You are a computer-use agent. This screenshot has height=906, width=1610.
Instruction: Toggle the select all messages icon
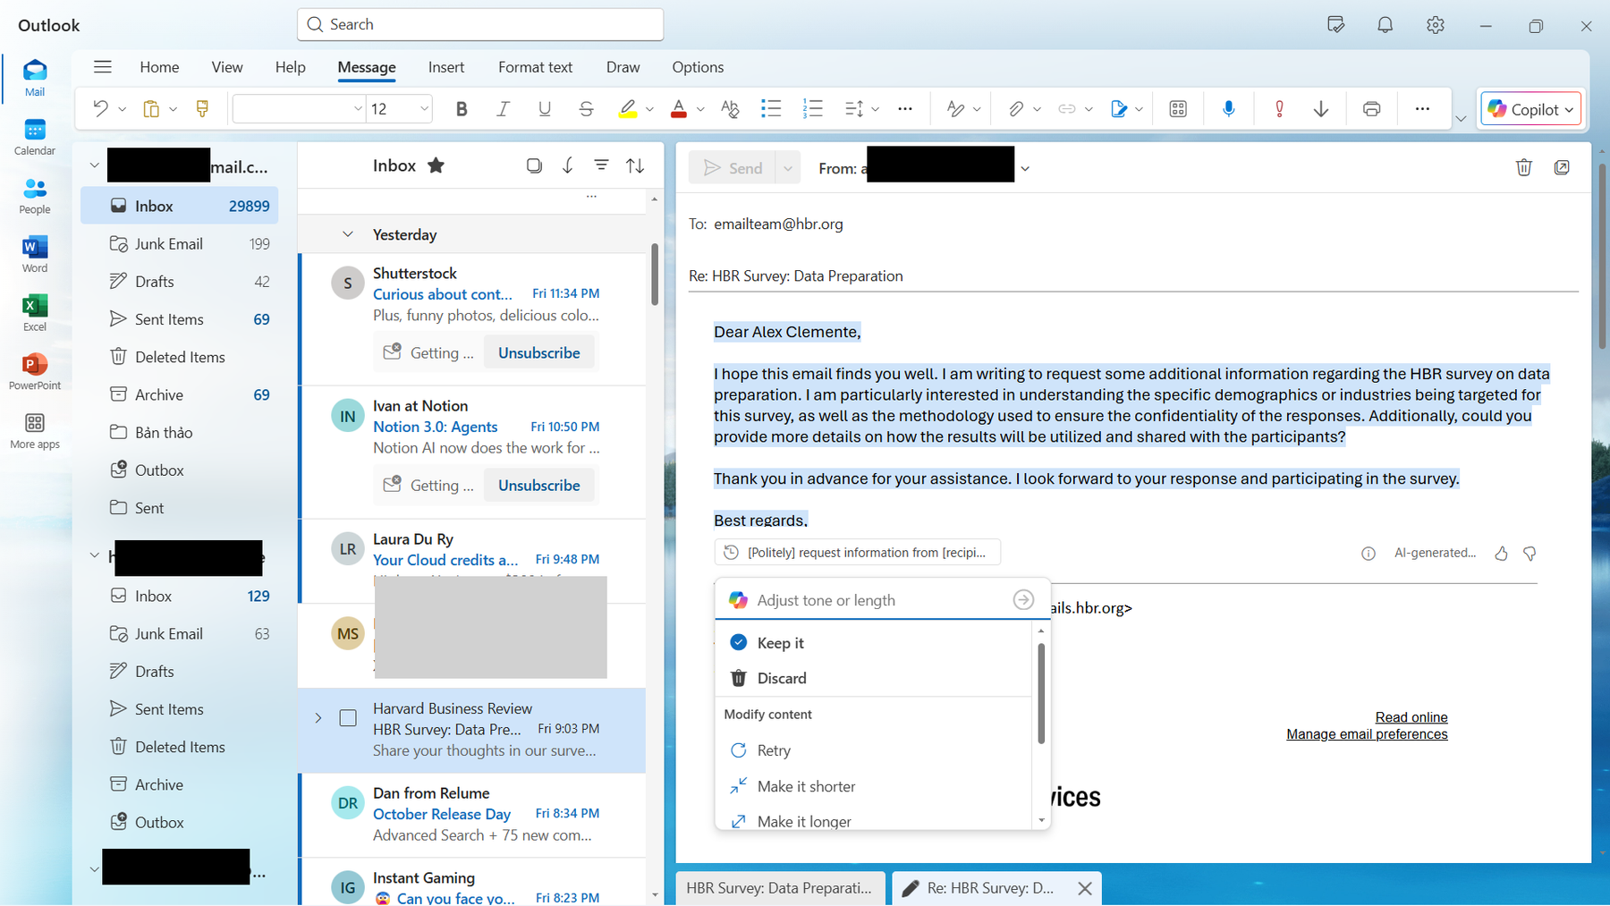534,165
